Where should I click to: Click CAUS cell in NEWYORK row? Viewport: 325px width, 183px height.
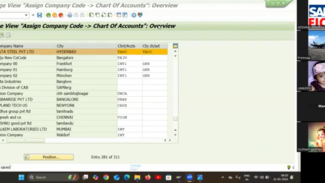pyautogui.click(x=130, y=105)
